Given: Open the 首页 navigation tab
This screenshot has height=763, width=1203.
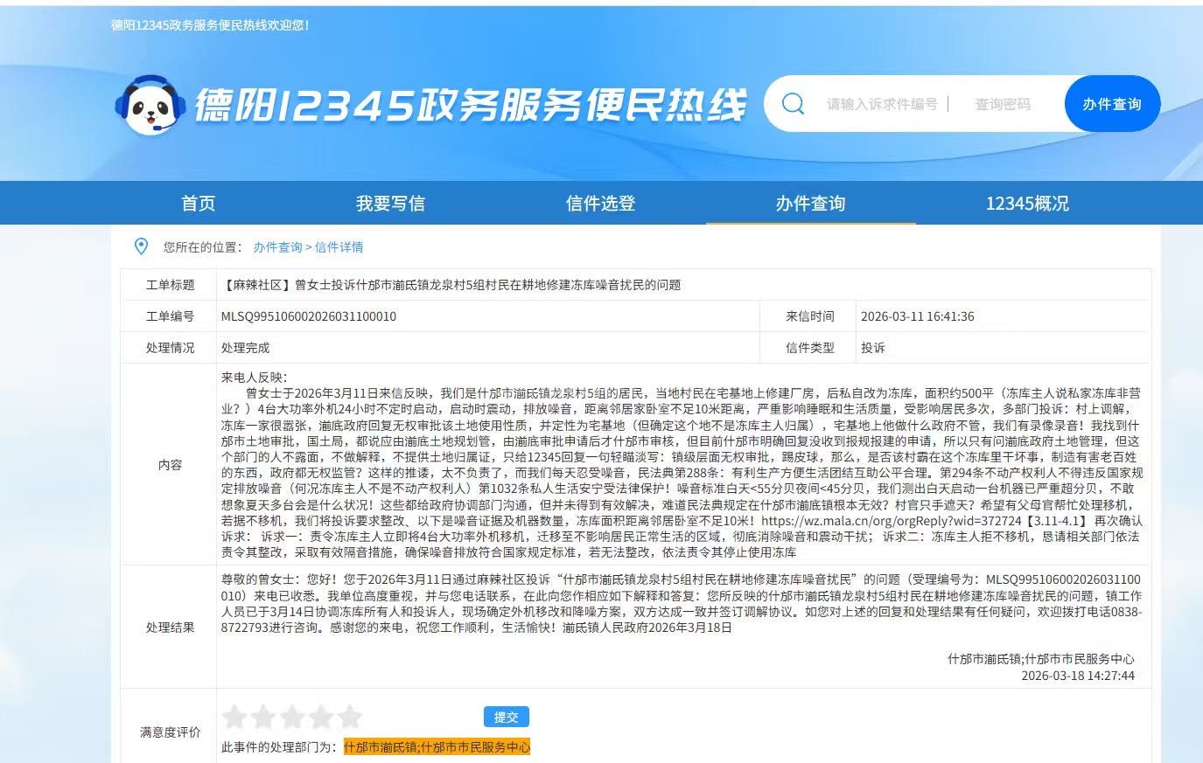Looking at the screenshot, I should click(x=198, y=204).
